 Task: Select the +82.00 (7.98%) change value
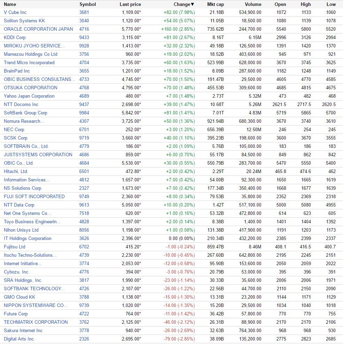click(x=179, y=12)
